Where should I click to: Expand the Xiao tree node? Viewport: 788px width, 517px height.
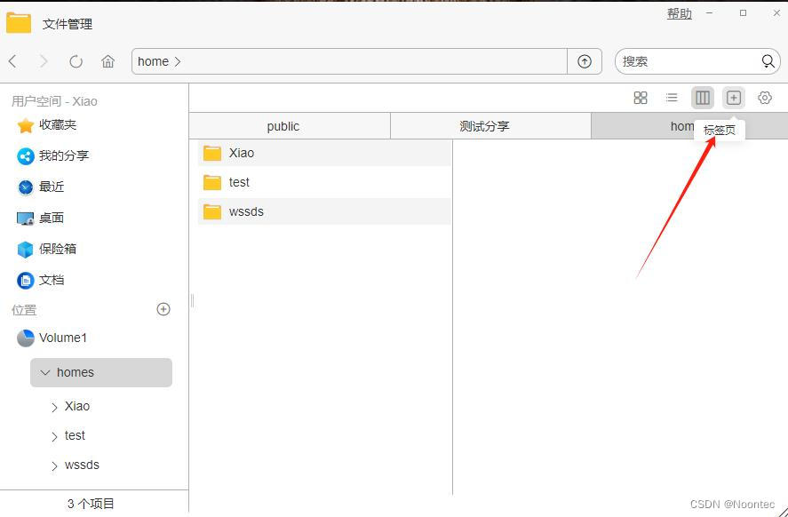pyautogui.click(x=54, y=408)
